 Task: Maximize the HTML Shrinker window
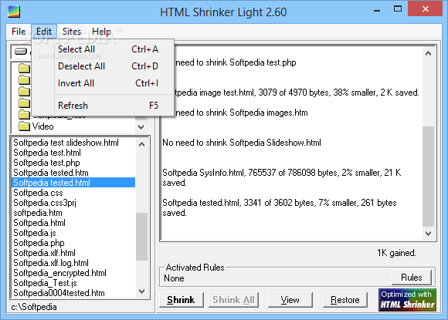point(398,9)
